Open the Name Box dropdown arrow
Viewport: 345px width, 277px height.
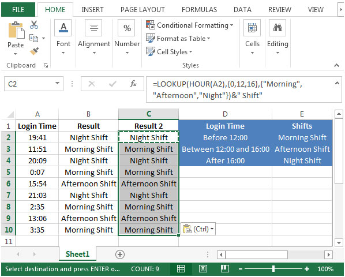click(x=57, y=83)
